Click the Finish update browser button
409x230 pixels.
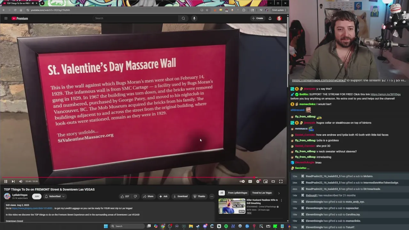(x=279, y=10)
